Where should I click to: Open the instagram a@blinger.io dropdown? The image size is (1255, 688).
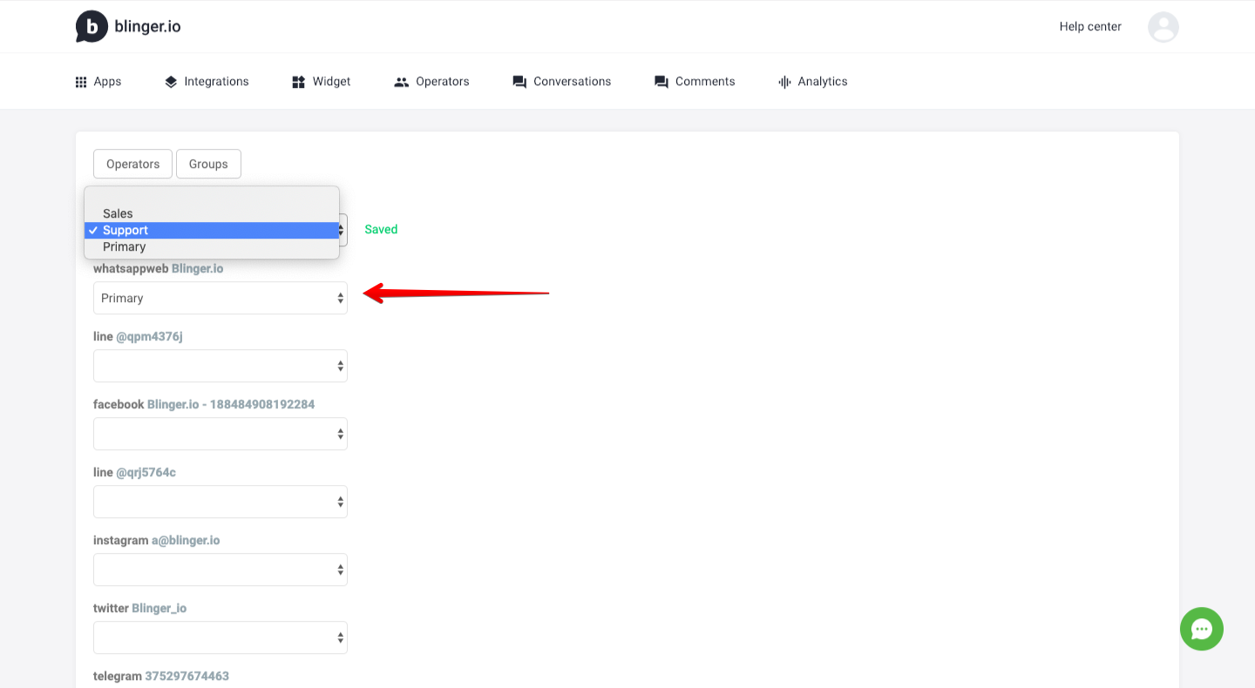tap(220, 570)
